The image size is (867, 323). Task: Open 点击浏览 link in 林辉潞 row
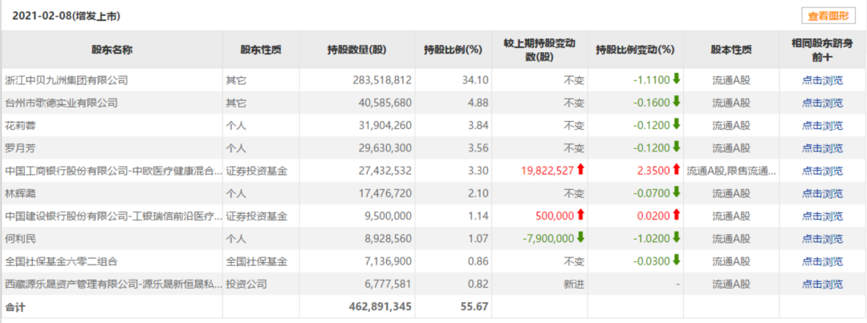click(822, 193)
